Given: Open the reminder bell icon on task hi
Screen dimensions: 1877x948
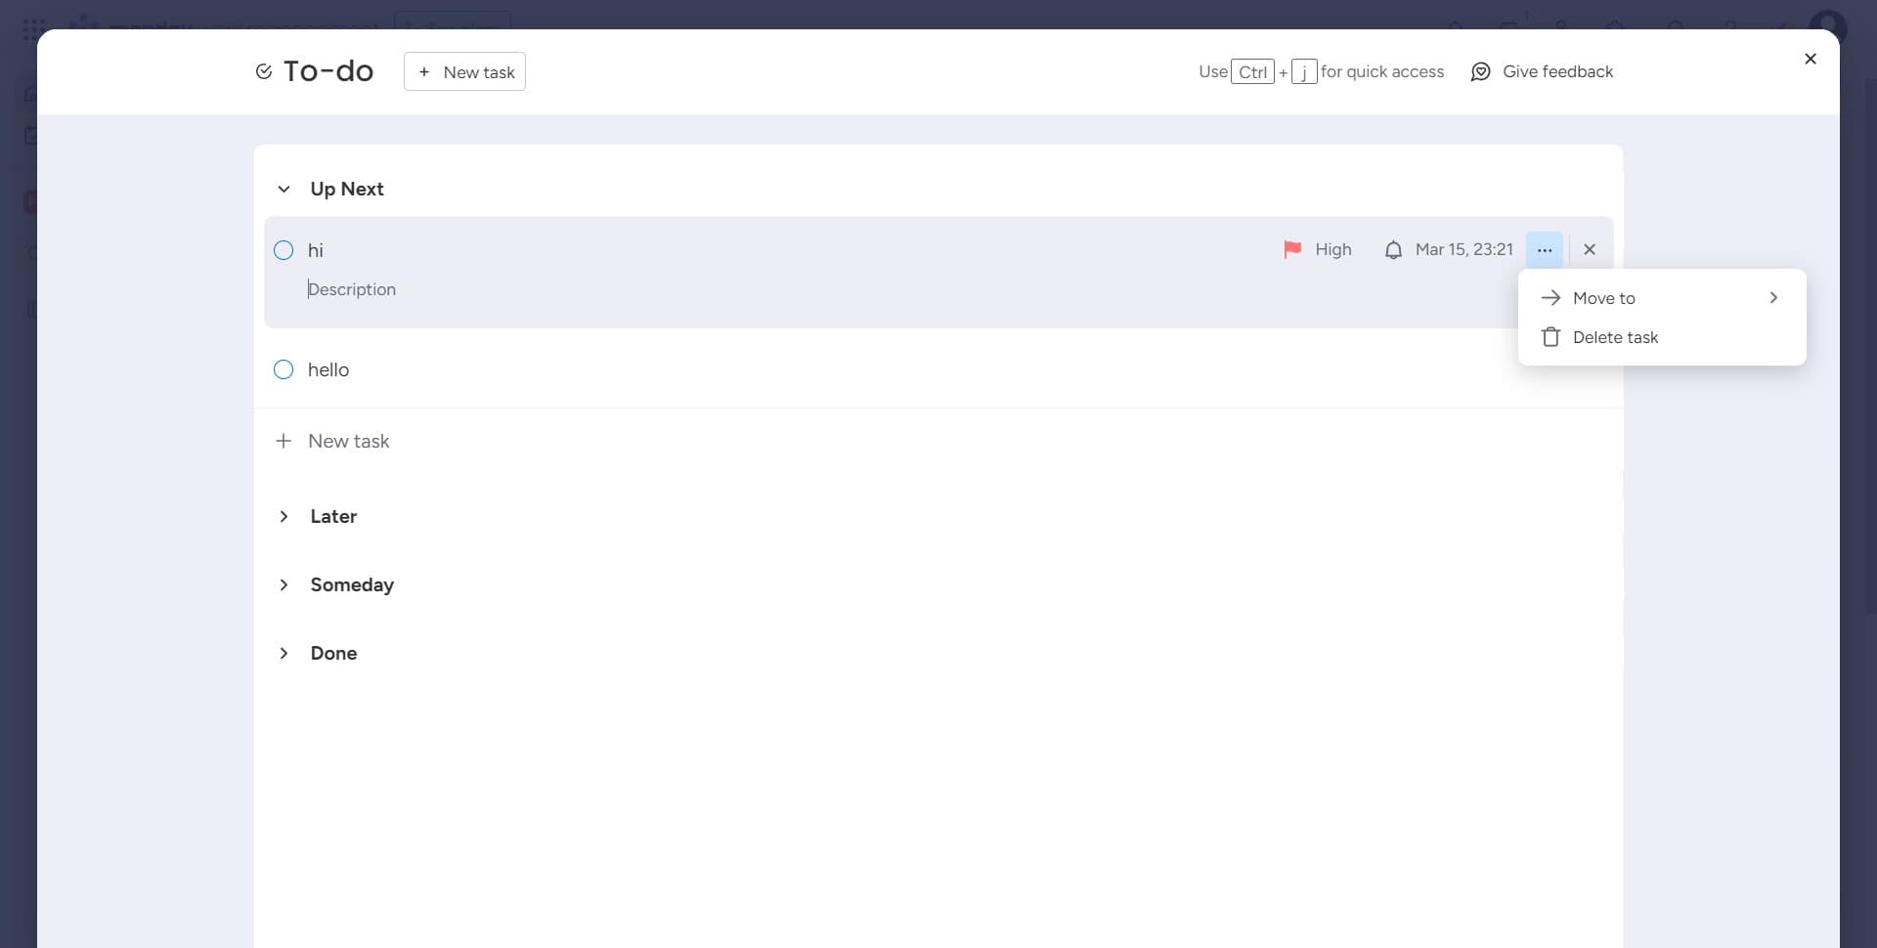Looking at the screenshot, I should click(x=1394, y=249).
